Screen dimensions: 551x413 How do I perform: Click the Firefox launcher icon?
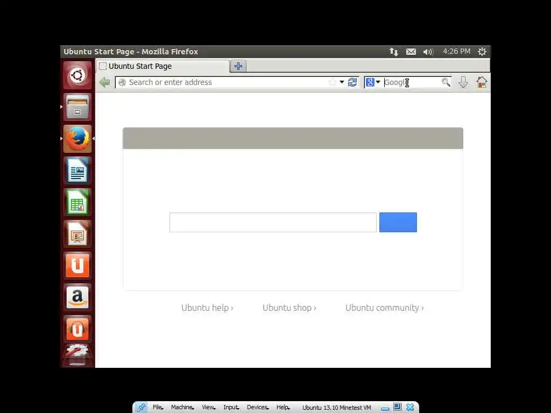(77, 139)
